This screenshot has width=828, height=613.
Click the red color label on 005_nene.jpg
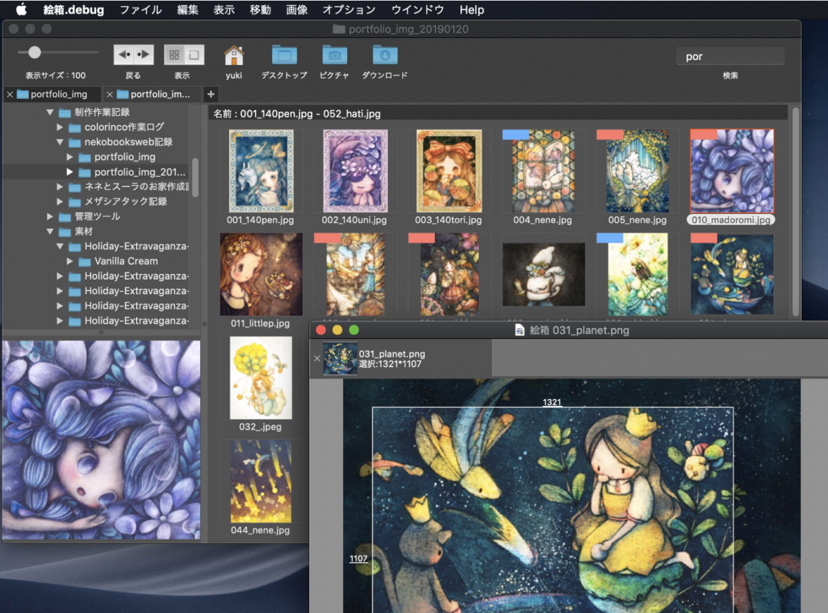pos(610,135)
